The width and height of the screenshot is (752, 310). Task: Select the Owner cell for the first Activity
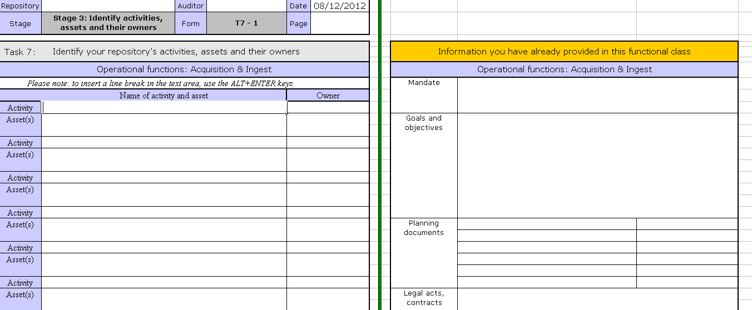point(328,107)
